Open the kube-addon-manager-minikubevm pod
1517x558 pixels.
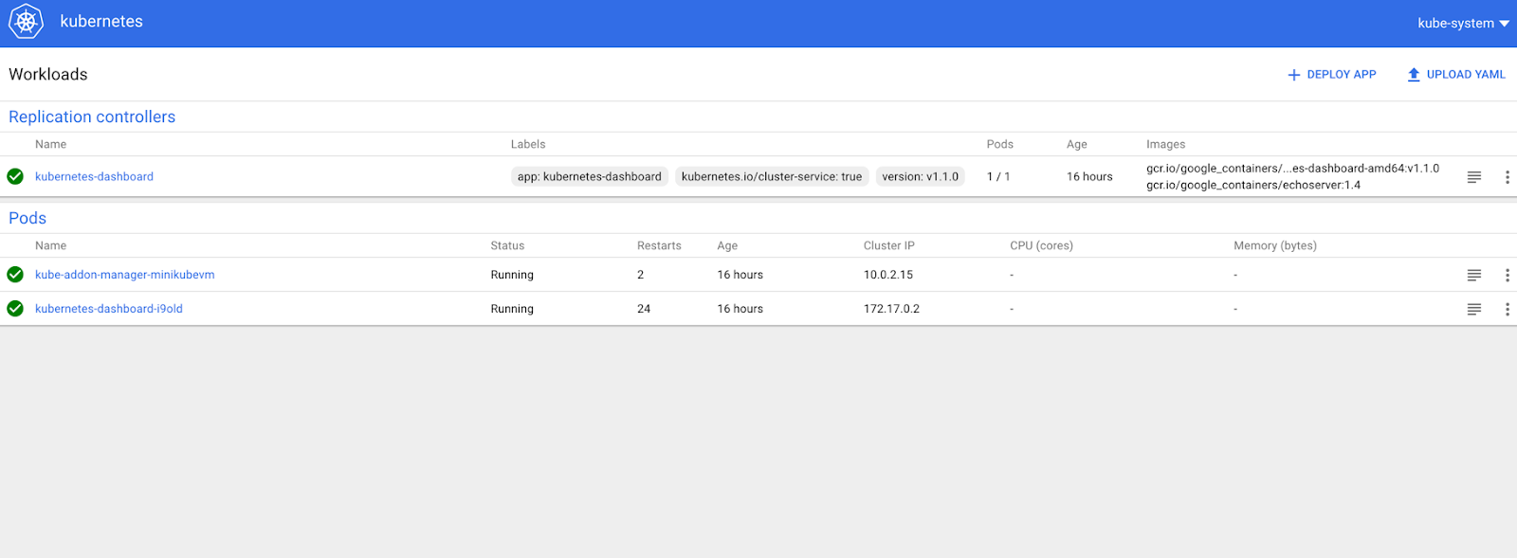click(x=124, y=275)
